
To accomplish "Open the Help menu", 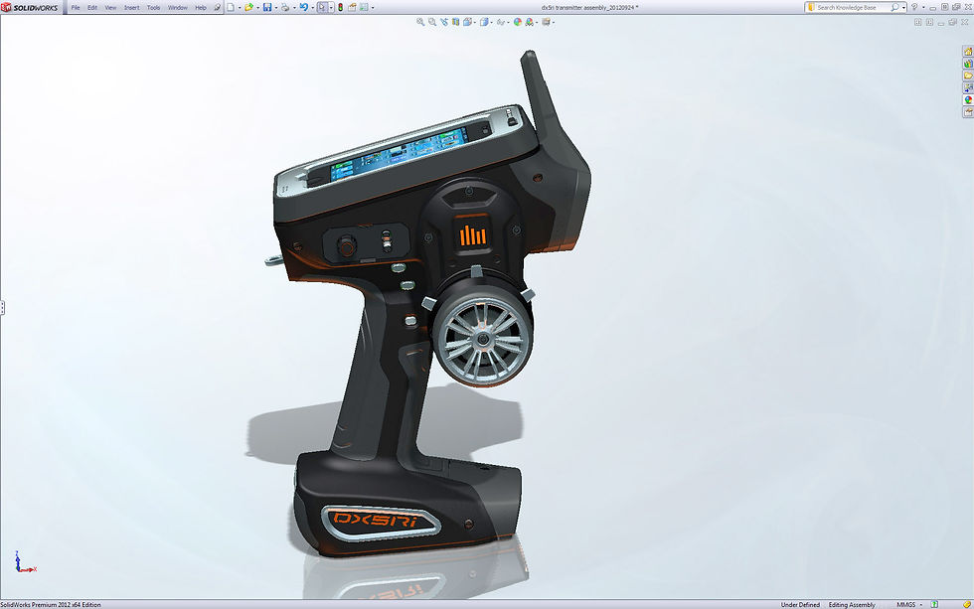I will click(x=201, y=7).
